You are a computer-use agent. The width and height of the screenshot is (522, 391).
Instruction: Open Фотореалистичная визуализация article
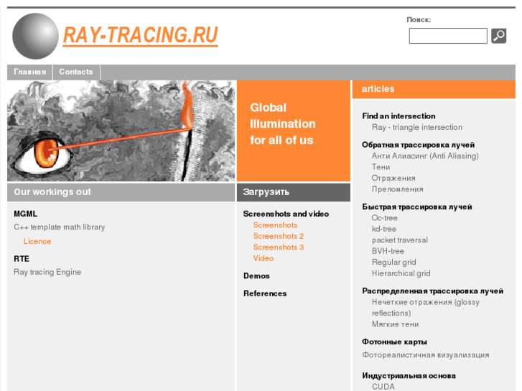pos(426,354)
